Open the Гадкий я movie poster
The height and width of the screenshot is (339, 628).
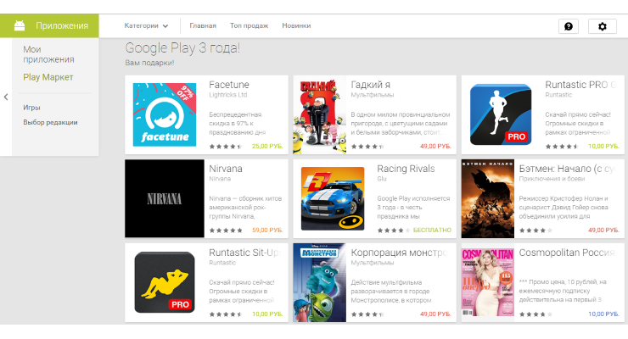pyautogui.click(x=320, y=114)
